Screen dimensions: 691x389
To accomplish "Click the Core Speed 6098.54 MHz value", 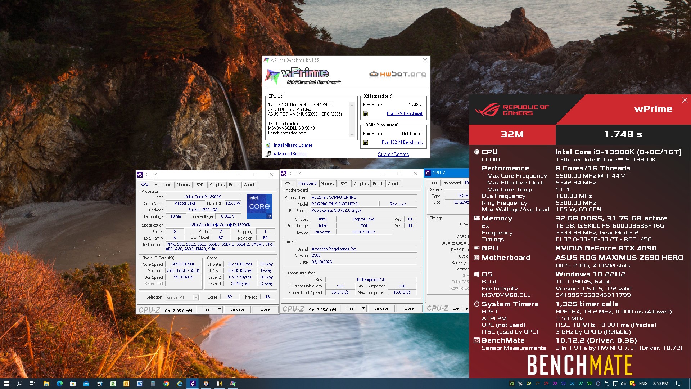I will pos(183,264).
